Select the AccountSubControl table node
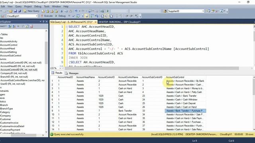255x143 pixels. [x=11, y=56]
